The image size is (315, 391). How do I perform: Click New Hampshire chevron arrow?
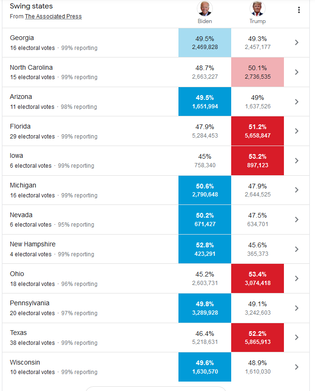[x=297, y=249]
